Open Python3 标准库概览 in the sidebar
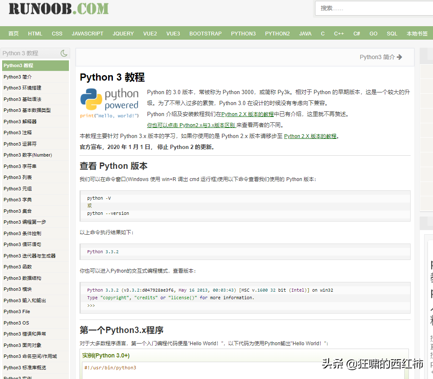 (36, 368)
